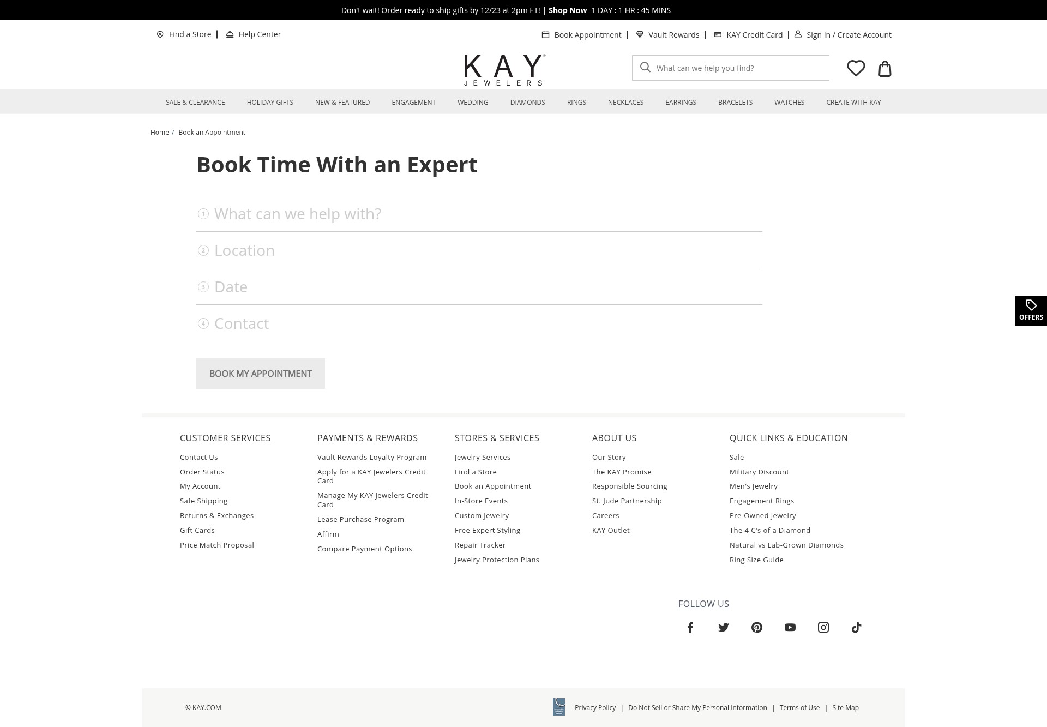Open the Offers tag panel
The width and height of the screenshot is (1047, 727).
(x=1031, y=311)
